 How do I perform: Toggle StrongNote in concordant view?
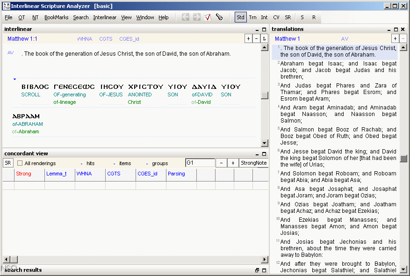253,163
